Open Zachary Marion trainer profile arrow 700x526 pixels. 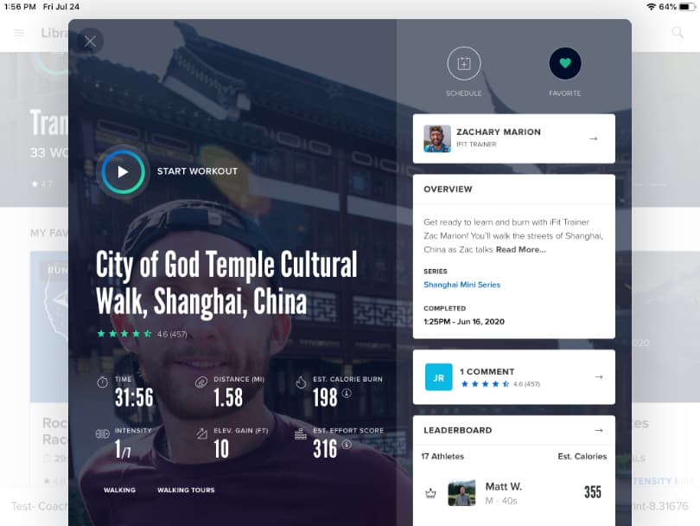tap(593, 138)
